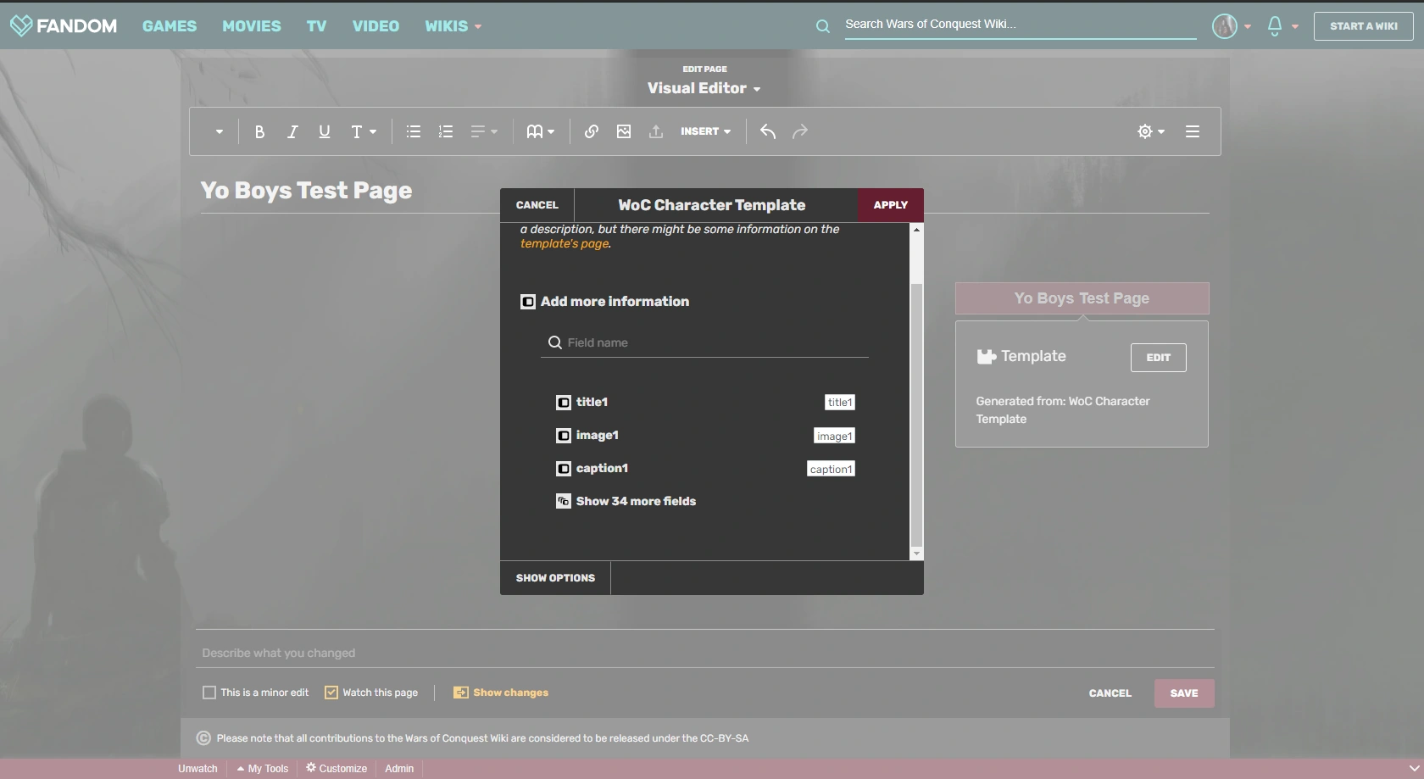Open the VIDEO navigation item

[x=375, y=26]
